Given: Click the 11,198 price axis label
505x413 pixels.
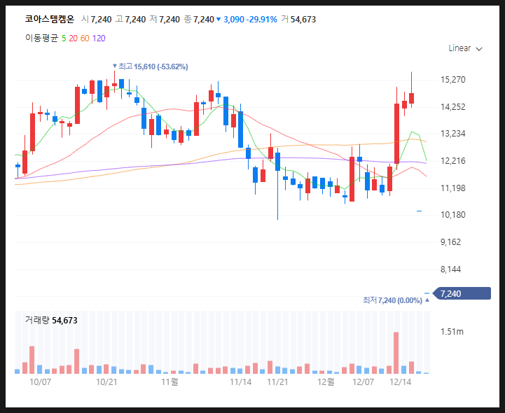Looking at the screenshot, I should (453, 188).
